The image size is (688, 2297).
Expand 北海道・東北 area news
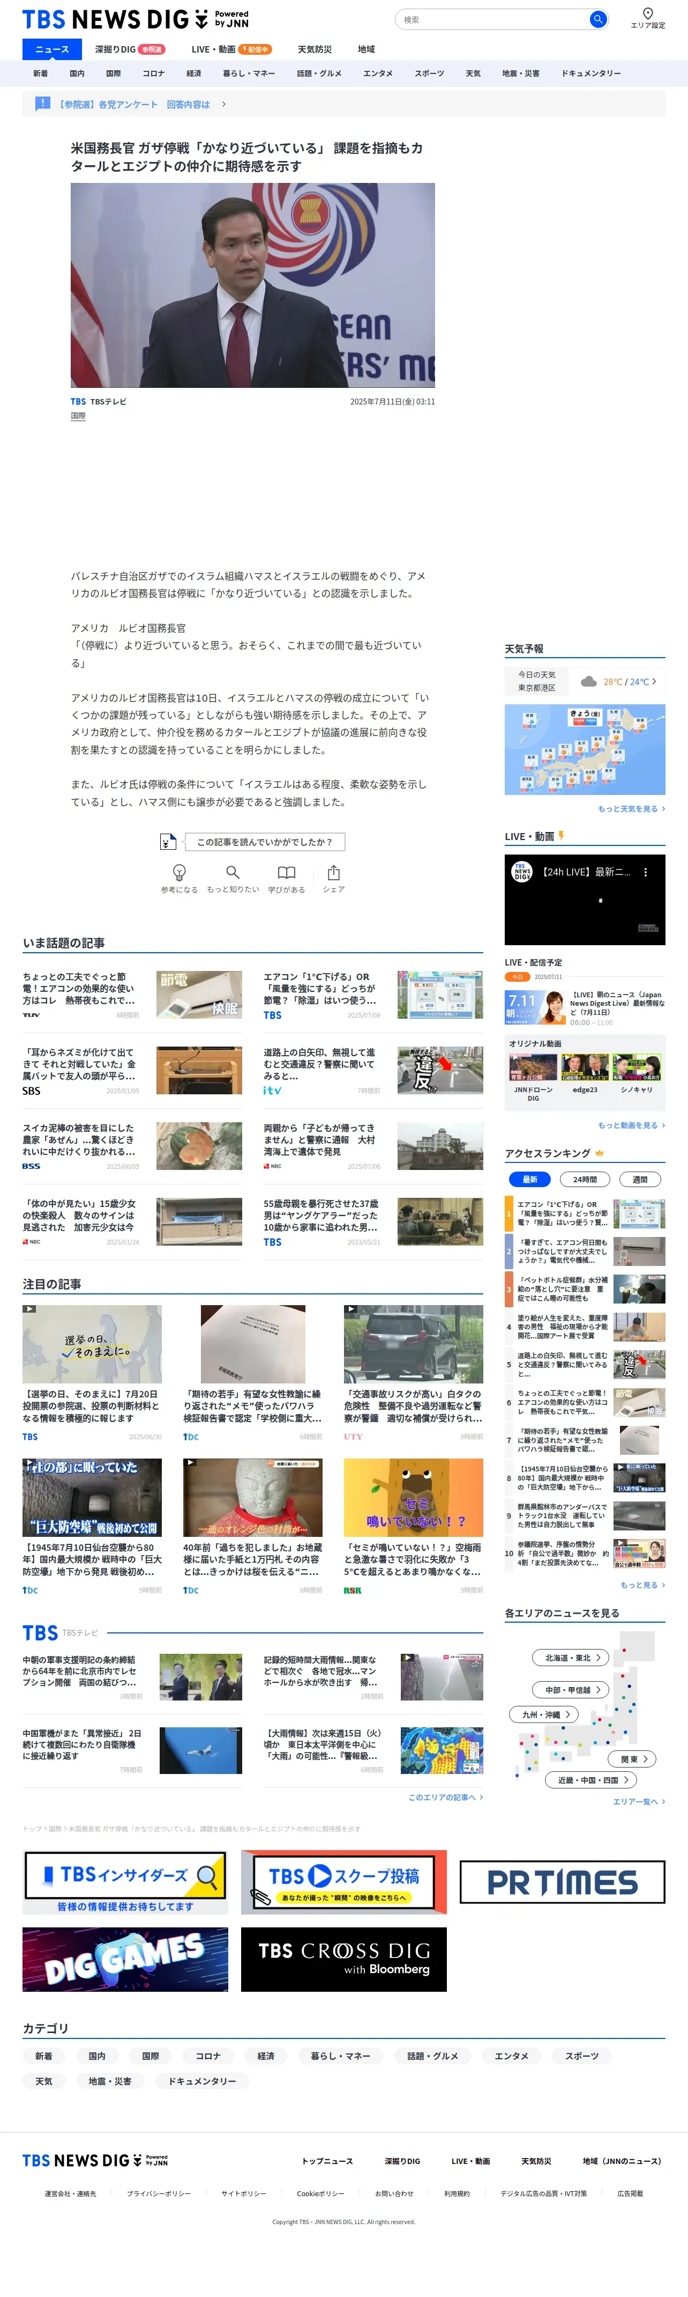click(571, 1657)
